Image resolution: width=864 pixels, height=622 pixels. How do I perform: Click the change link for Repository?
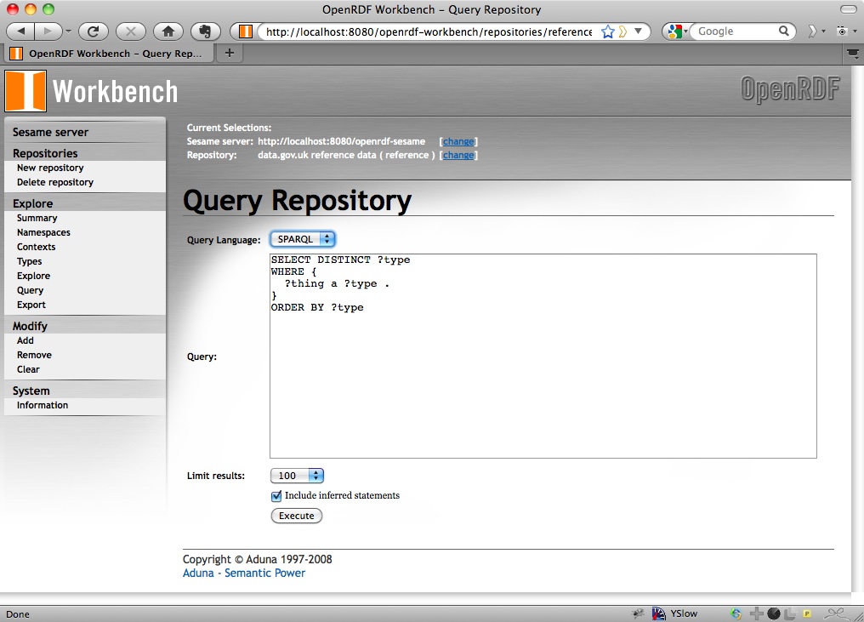point(458,155)
